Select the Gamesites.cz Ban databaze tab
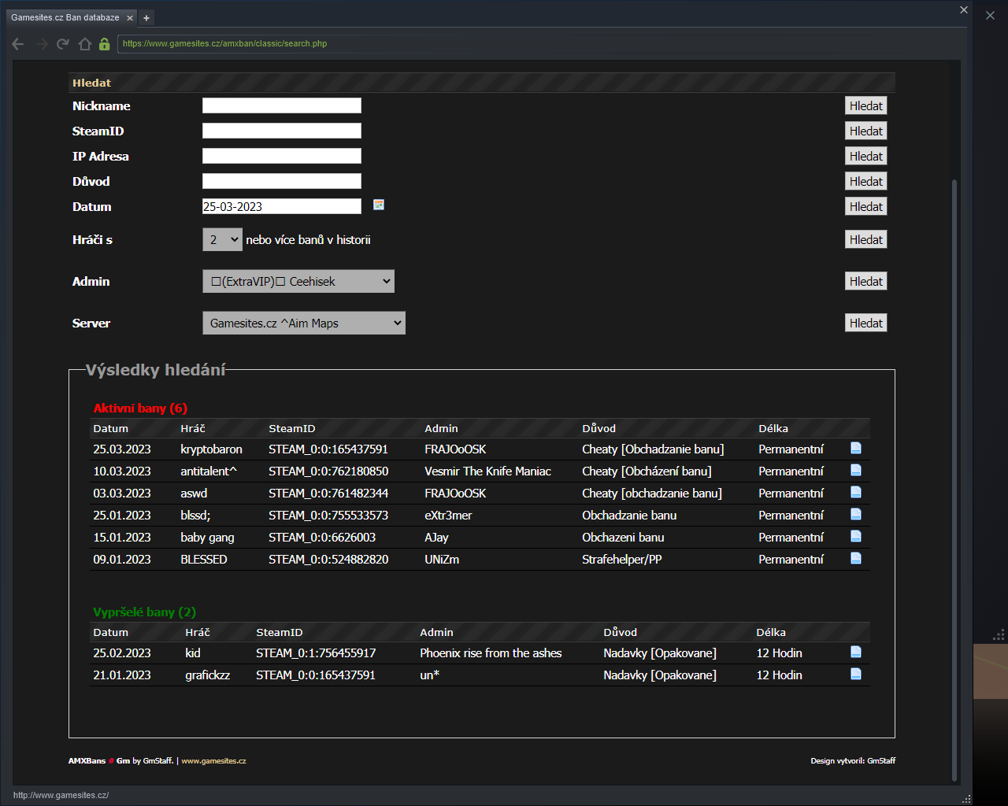The width and height of the screenshot is (1008, 806). 65,17
